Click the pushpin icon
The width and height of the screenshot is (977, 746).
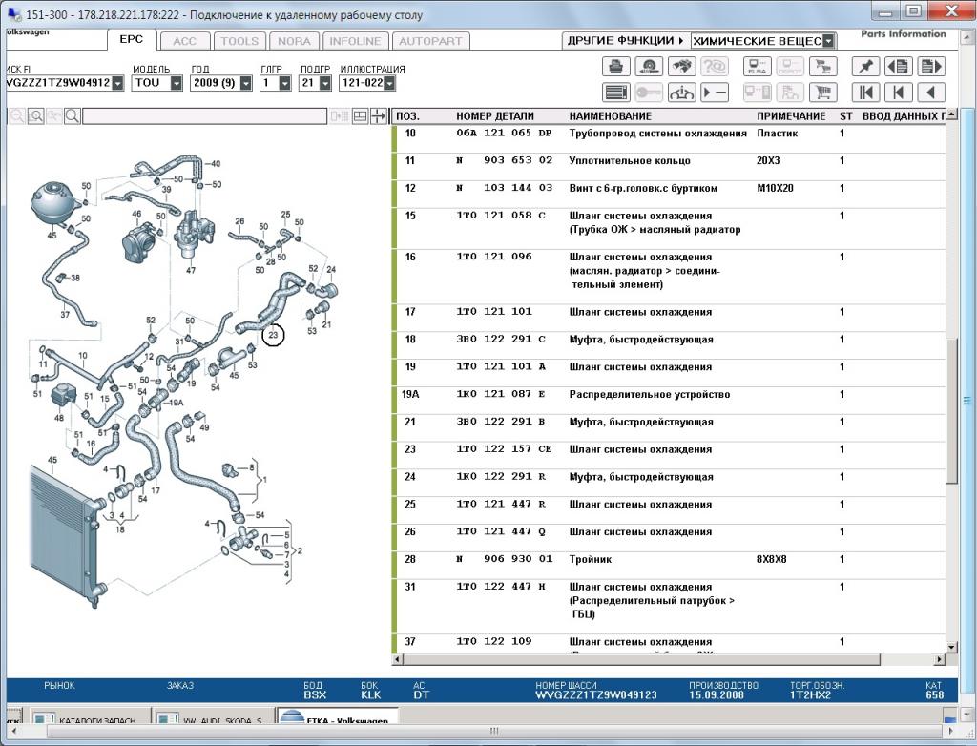click(x=865, y=66)
